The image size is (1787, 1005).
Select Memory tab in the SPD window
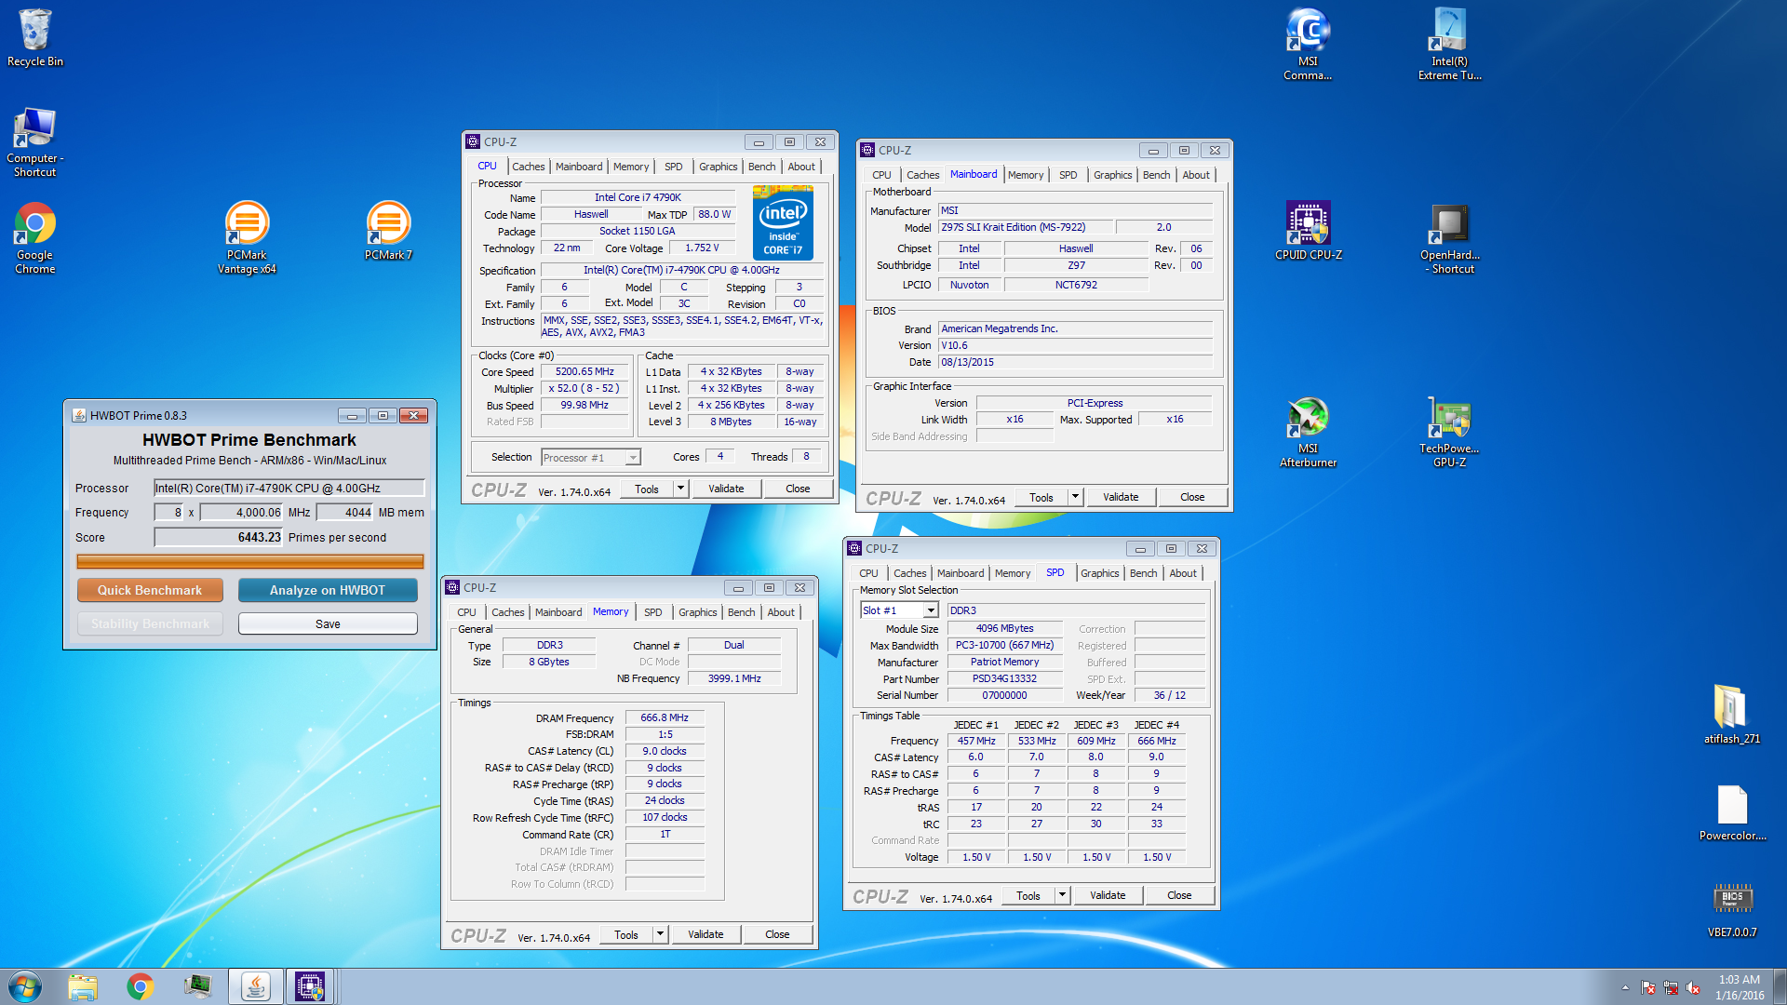pos(1012,573)
